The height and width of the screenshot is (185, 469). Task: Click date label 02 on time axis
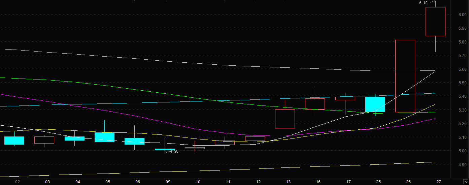(18, 182)
